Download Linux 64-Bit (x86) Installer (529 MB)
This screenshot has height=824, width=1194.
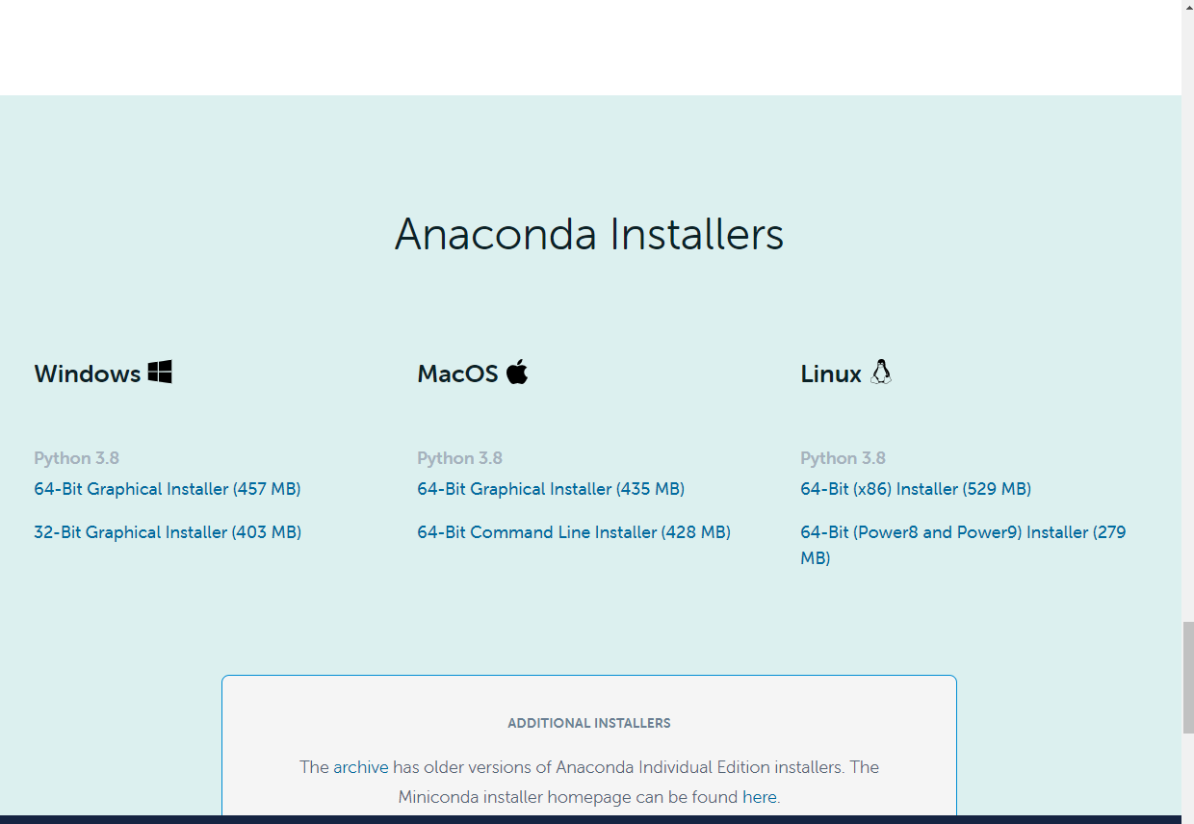(x=916, y=489)
